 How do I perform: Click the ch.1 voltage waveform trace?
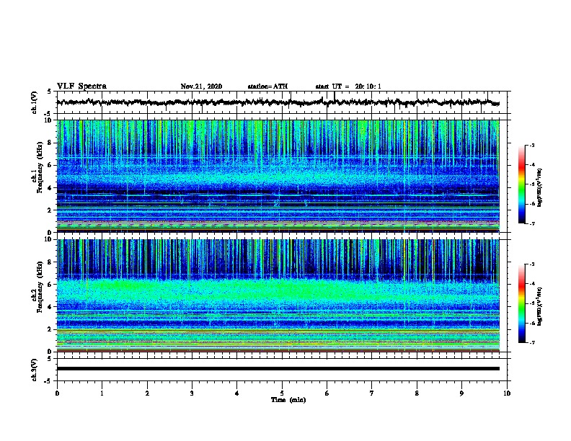point(278,102)
